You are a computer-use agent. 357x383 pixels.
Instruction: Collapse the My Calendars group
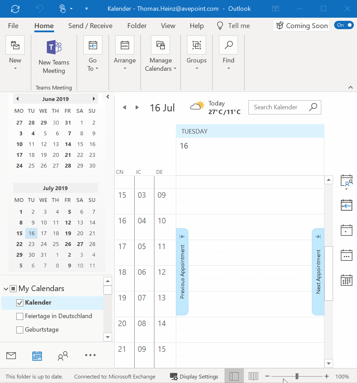6,289
